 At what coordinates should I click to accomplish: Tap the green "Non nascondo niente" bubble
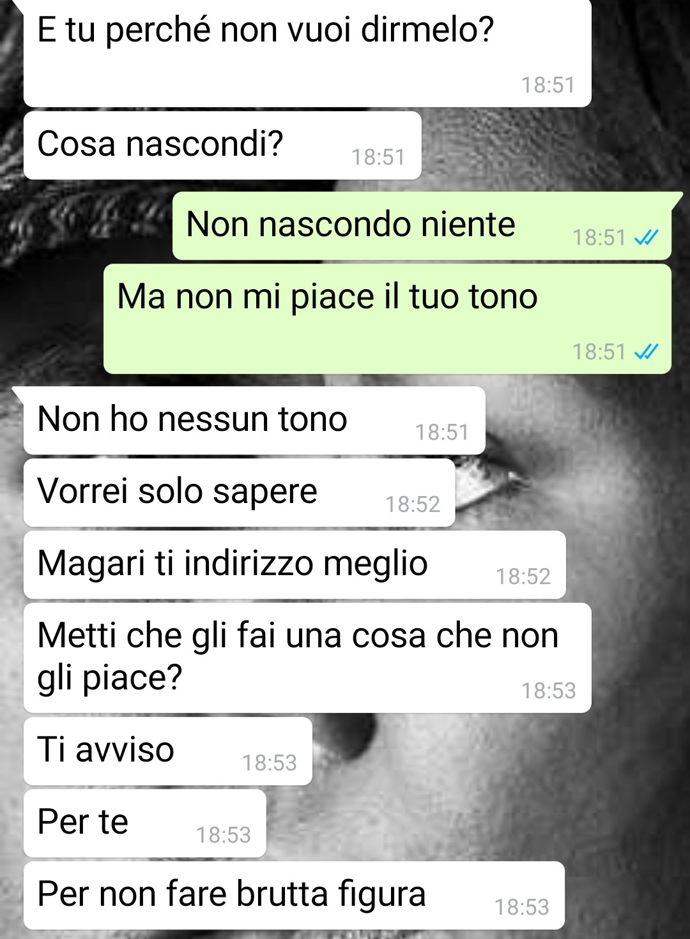coord(422,226)
